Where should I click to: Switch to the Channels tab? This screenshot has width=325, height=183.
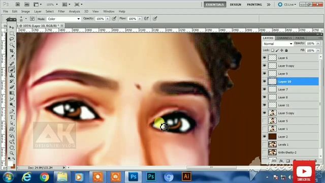(284, 38)
